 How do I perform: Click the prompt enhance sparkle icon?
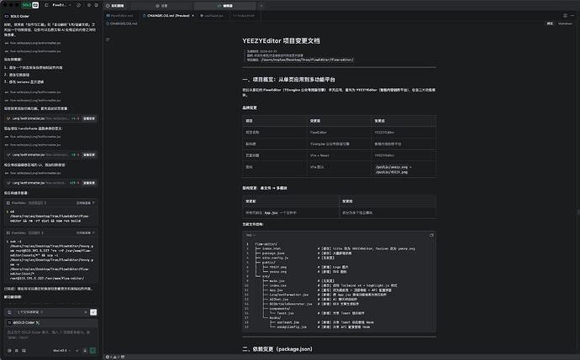(77, 351)
